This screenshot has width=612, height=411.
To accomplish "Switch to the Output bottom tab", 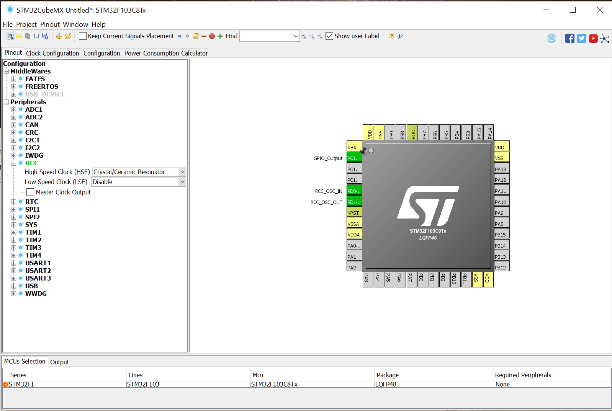I will click(59, 362).
